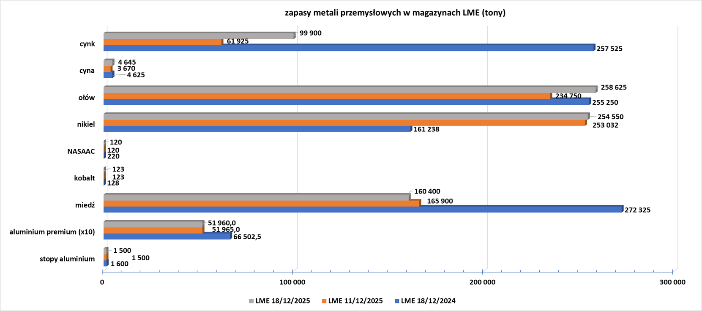Image resolution: width=702 pixels, height=311 pixels.
Task: Click the category axis label kobalt
Action: 84,178
